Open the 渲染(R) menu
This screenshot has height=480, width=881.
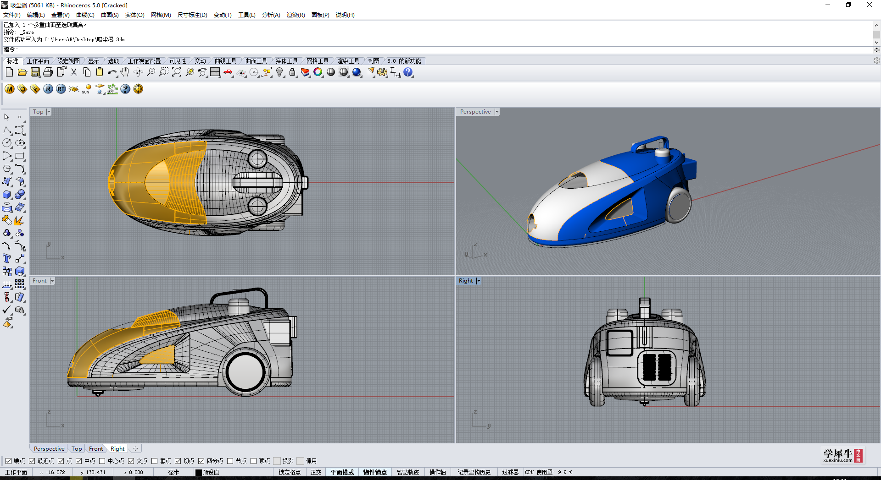[x=296, y=15]
